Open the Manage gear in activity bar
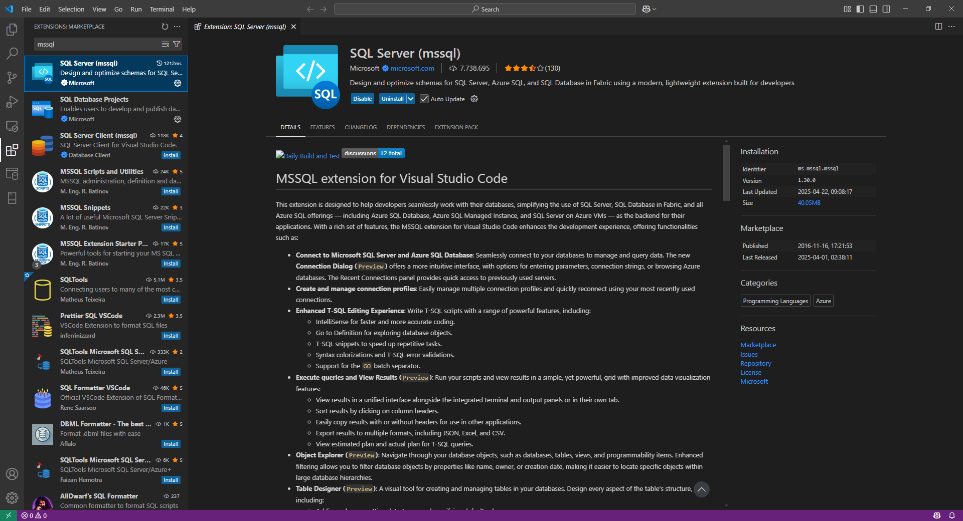Image resolution: width=963 pixels, height=521 pixels. point(12,498)
